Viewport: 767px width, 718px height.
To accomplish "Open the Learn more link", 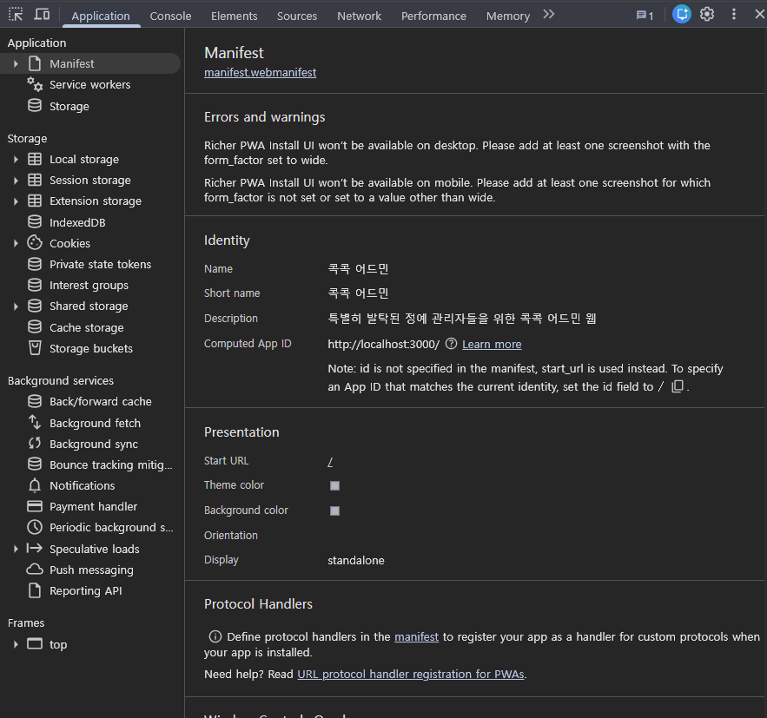I will (x=492, y=344).
